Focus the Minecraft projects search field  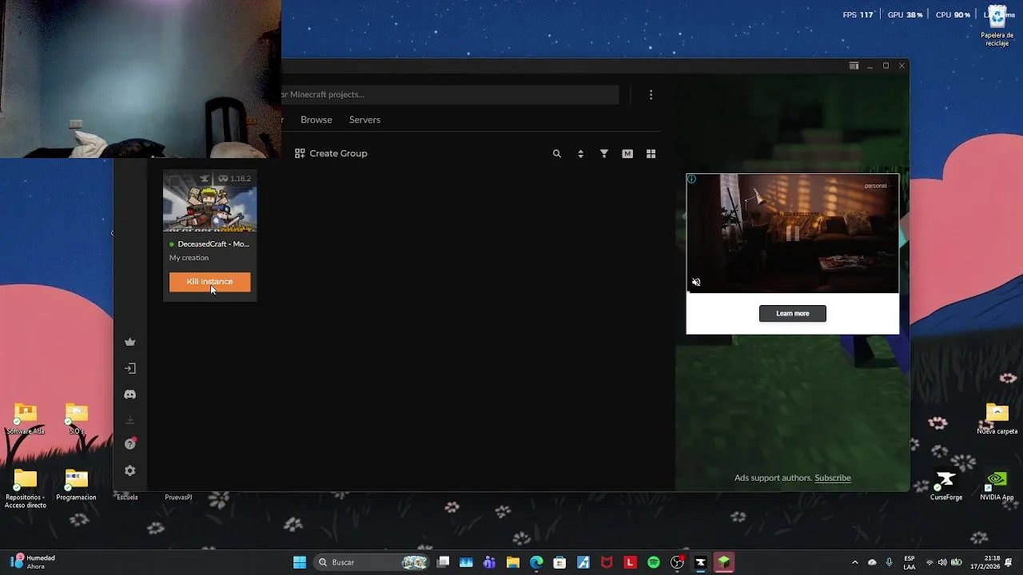pos(450,94)
